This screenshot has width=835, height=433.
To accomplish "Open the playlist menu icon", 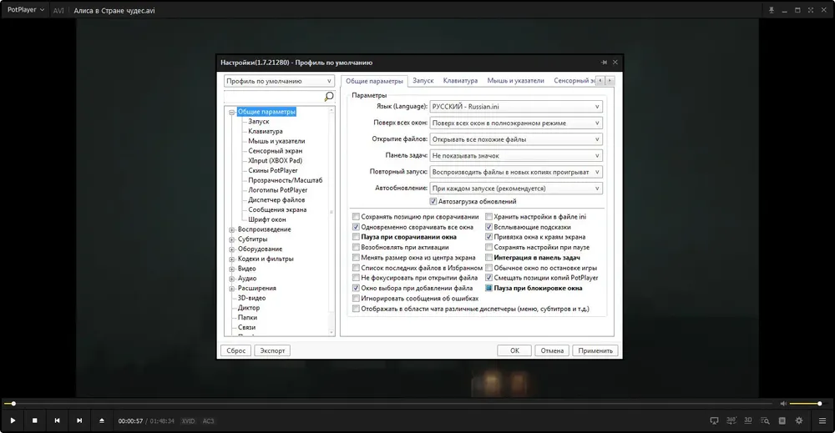I will pyautogui.click(x=822, y=420).
